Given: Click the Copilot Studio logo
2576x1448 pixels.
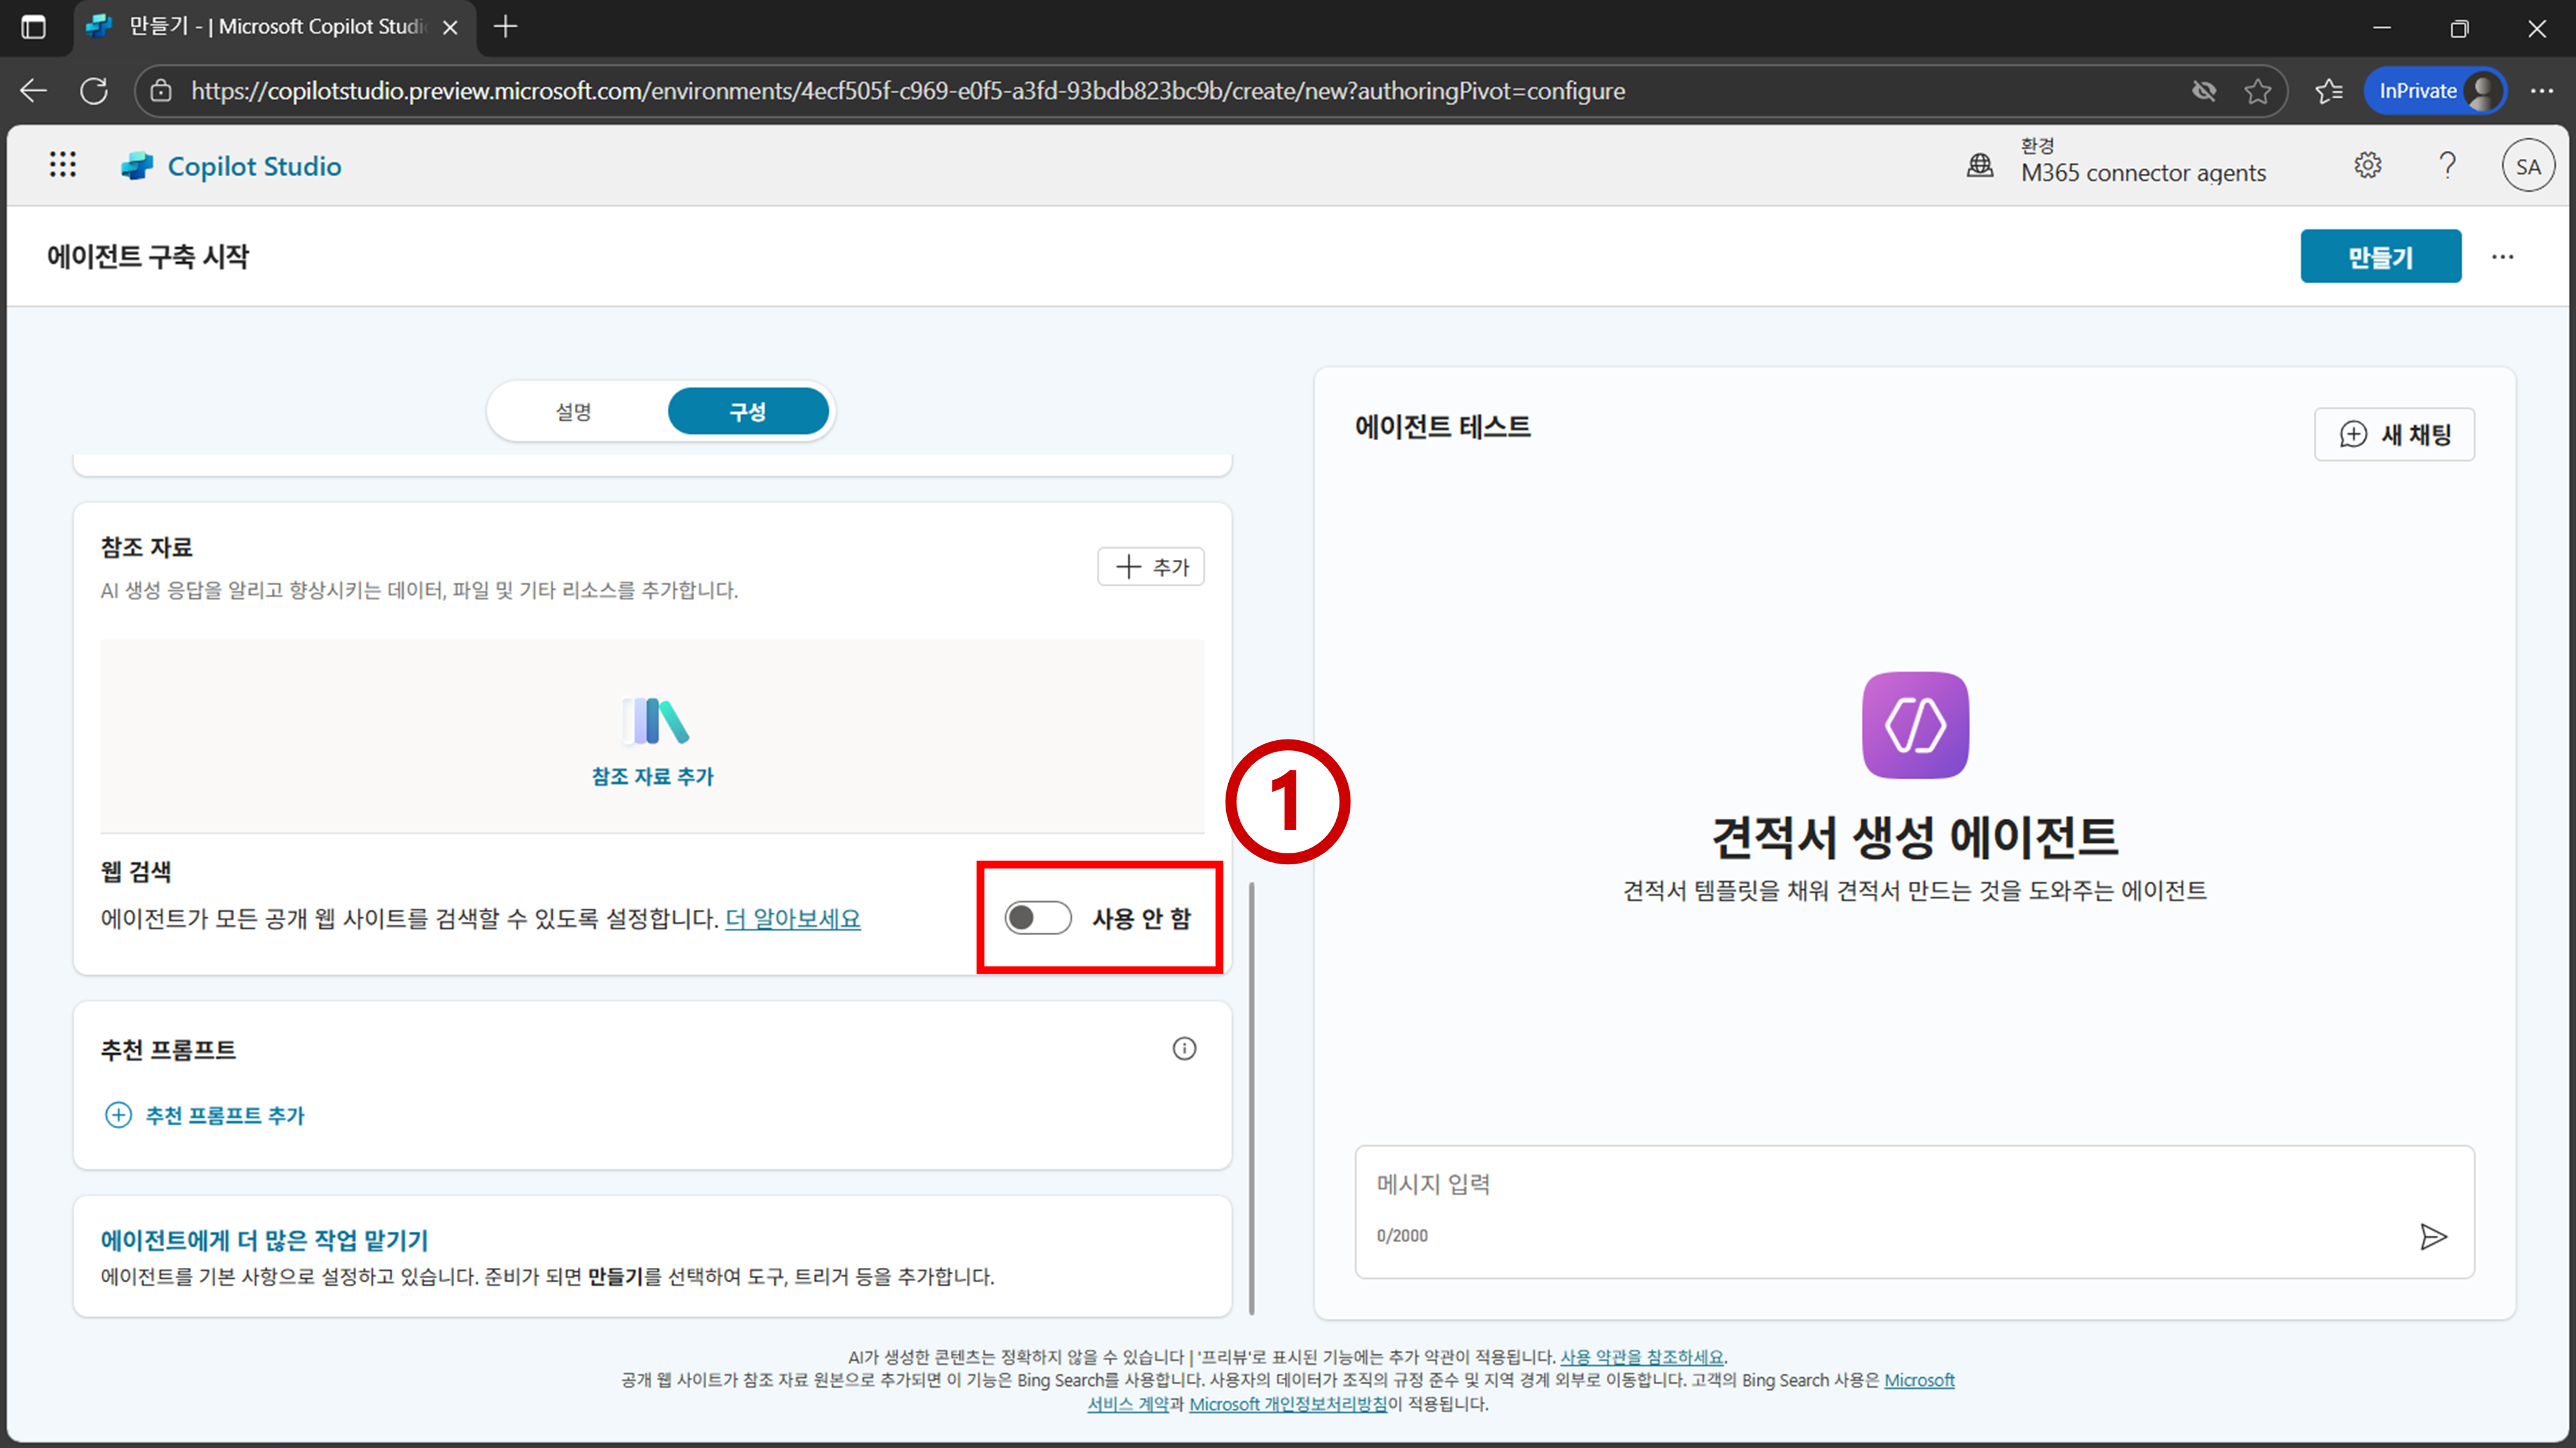Looking at the screenshot, I should coord(137,166).
